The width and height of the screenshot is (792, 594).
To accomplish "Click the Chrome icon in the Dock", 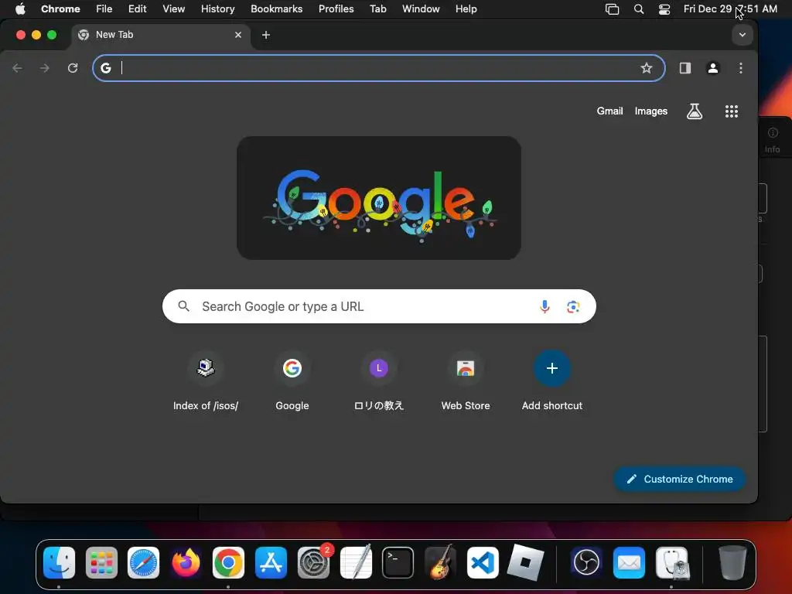I will (228, 562).
